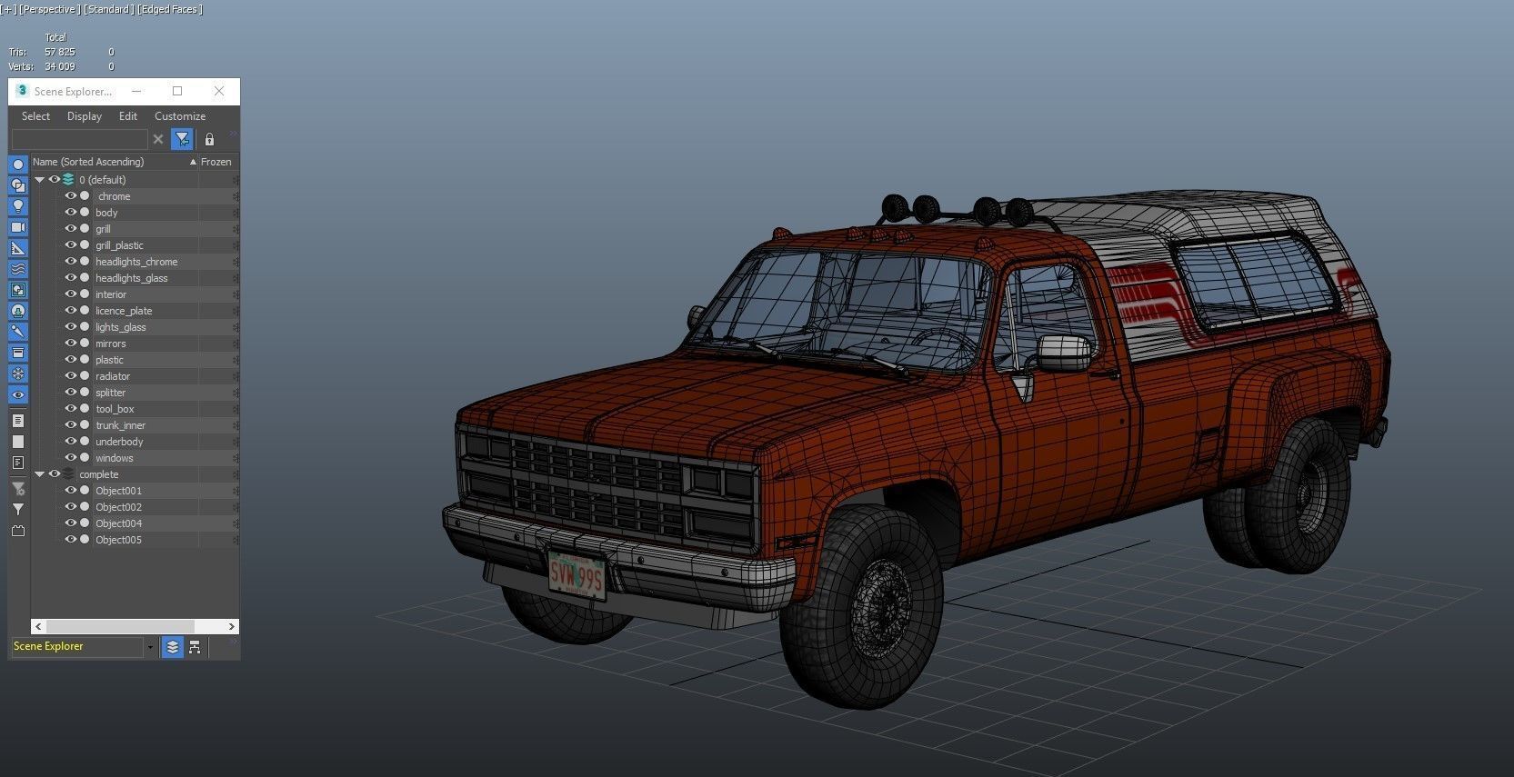Open the Select menu
Viewport: 1514px width, 777px height.
[36, 116]
